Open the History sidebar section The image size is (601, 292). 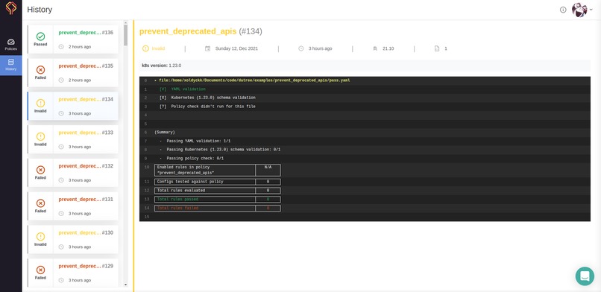click(x=10, y=65)
